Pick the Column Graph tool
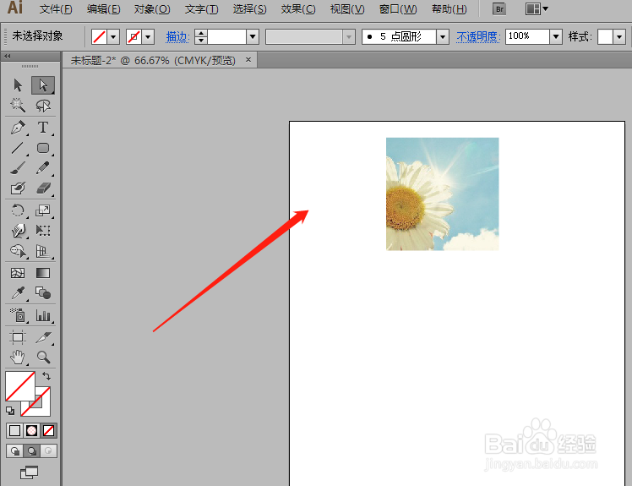The width and height of the screenshot is (632, 486). pyautogui.click(x=43, y=315)
